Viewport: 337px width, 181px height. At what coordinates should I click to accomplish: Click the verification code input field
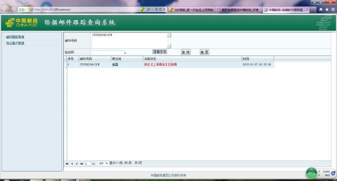click(108, 52)
